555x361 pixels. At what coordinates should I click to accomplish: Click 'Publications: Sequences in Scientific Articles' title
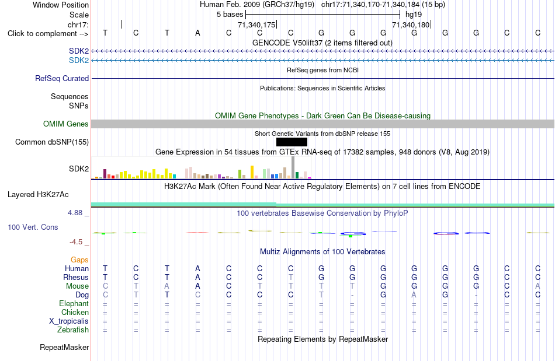tap(322, 88)
